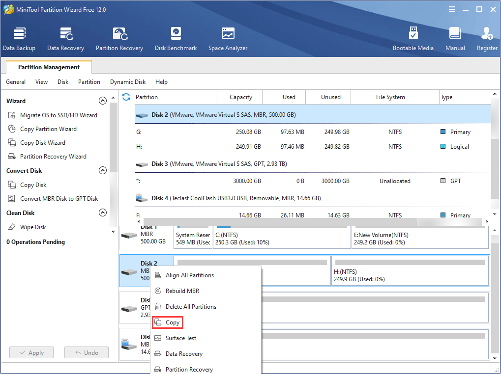Viewport: 501px width, 374px height.
Task: Sort by the Unused column header
Action: [328, 97]
